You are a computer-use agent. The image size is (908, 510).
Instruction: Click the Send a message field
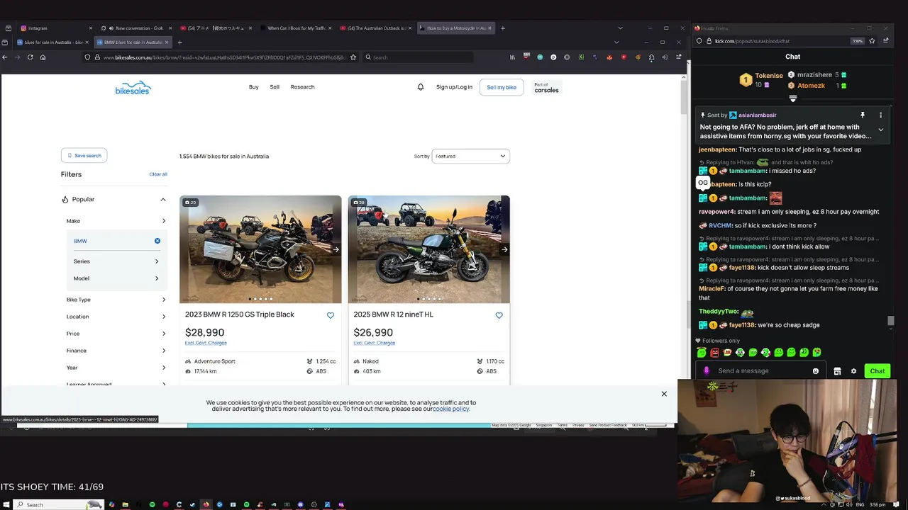click(x=761, y=371)
